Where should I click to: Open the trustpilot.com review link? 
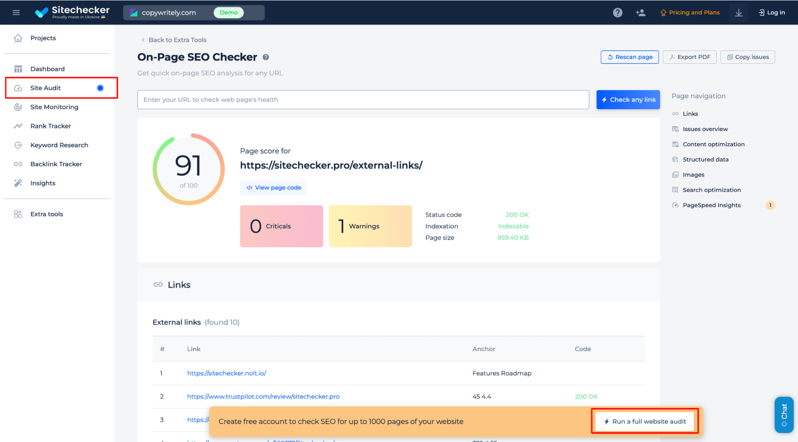click(263, 396)
